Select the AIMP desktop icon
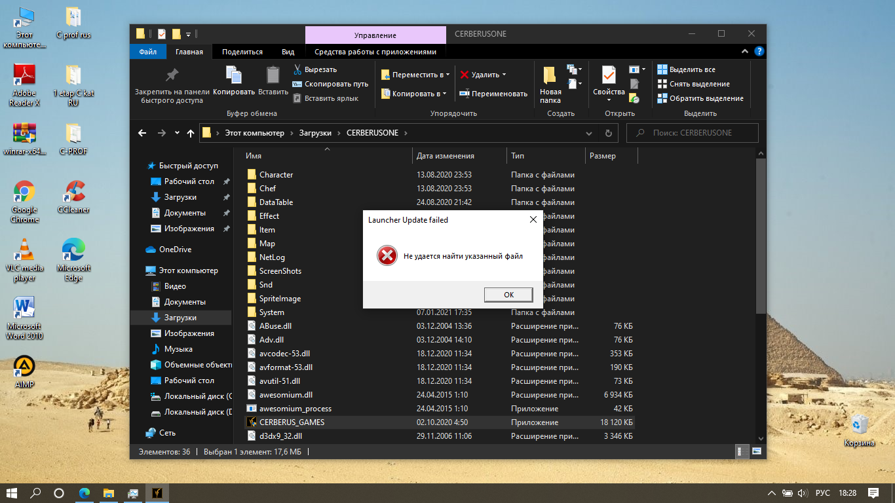 coord(24,371)
